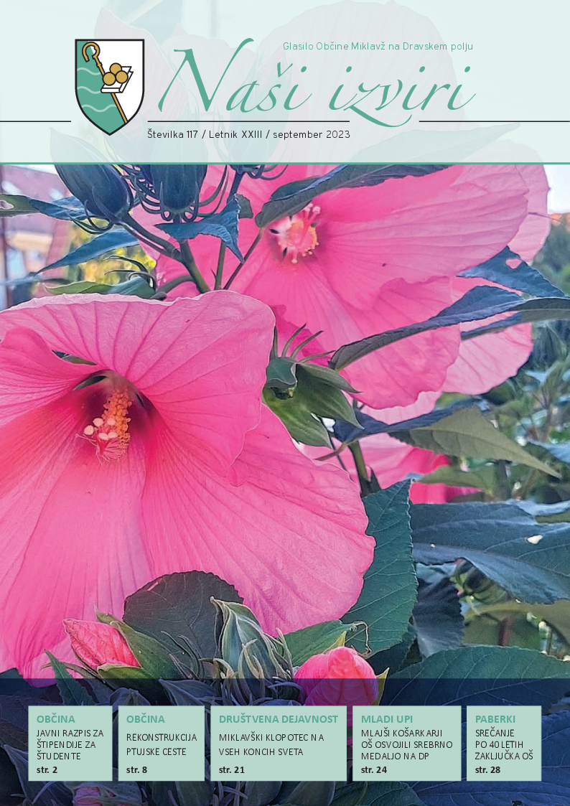
Task: Open 'Srečanje po 40 letih zaključka OŠ' article
Action: [x=504, y=744]
